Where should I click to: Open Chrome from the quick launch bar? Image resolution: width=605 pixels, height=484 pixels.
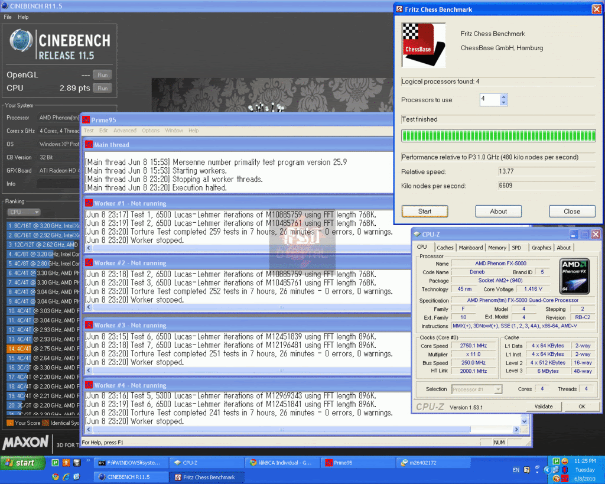(55, 477)
